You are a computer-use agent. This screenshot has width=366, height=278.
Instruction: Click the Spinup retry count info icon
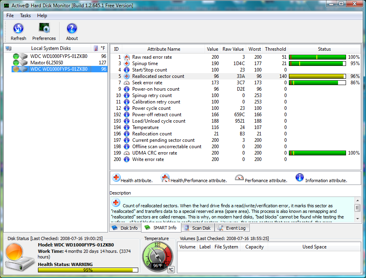click(x=127, y=95)
